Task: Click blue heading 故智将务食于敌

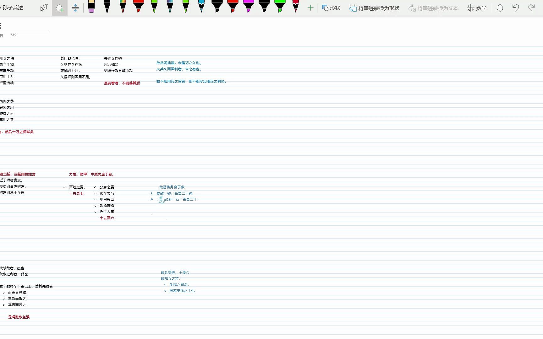Action: (172, 187)
